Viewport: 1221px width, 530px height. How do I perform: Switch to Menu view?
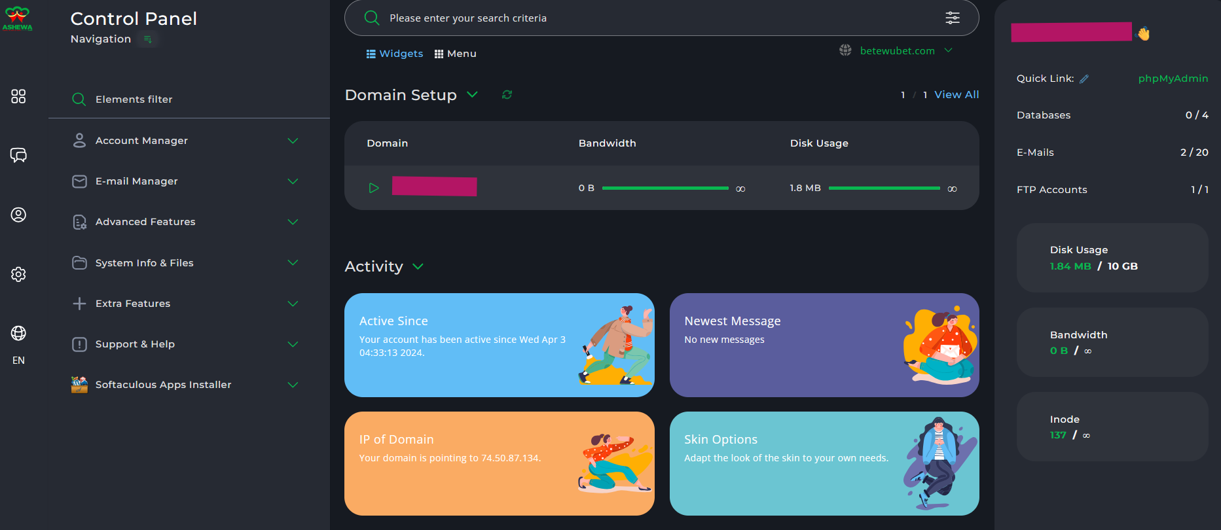click(x=456, y=54)
